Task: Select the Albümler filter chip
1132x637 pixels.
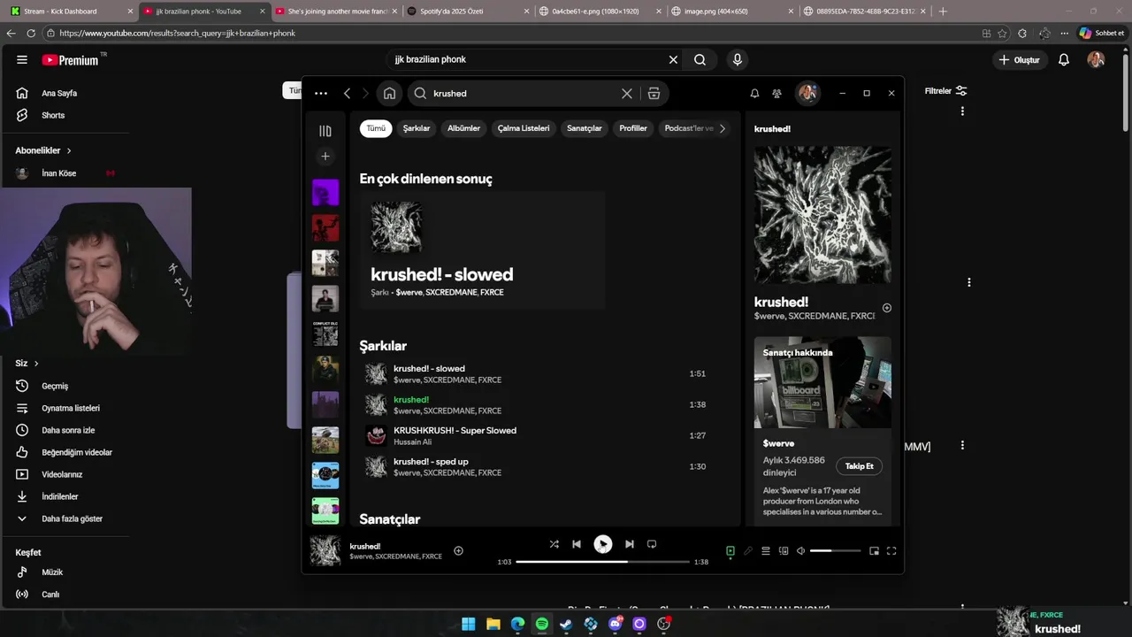Action: click(x=463, y=128)
